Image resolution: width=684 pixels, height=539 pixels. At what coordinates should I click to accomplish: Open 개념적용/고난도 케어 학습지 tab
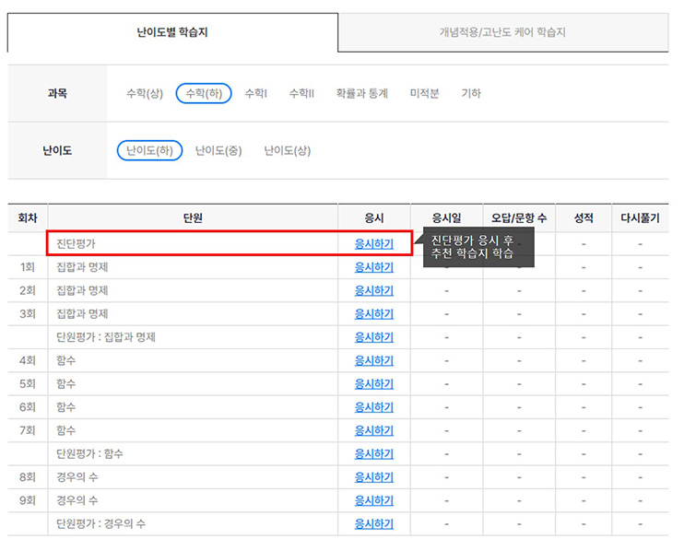tap(502, 32)
